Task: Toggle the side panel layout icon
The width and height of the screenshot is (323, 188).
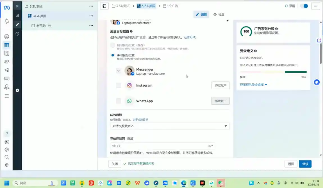Action: coord(104,6)
